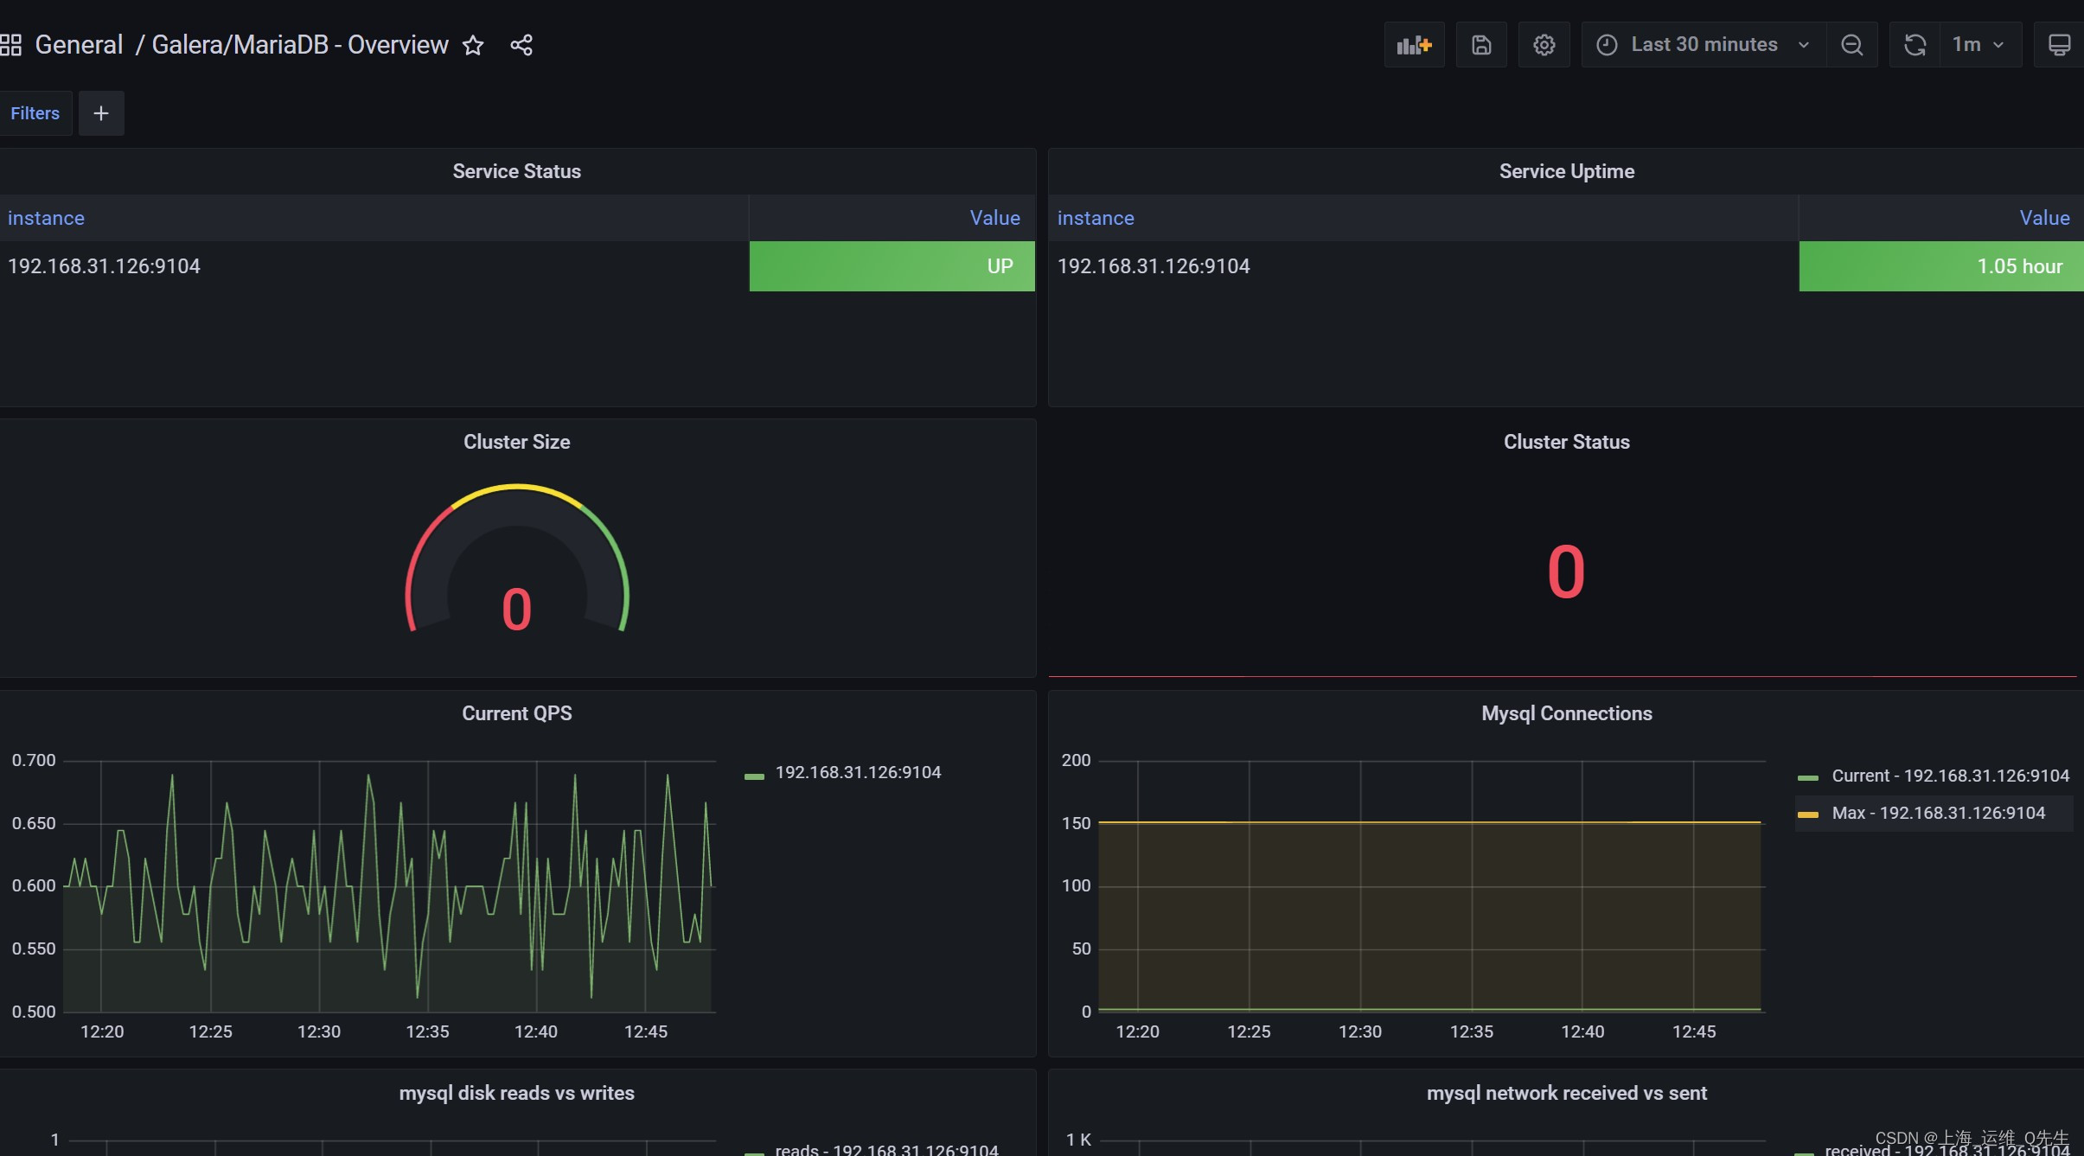Image resolution: width=2084 pixels, height=1156 pixels.
Task: Open mysql disk reads vs writes title
Action: (x=517, y=1093)
